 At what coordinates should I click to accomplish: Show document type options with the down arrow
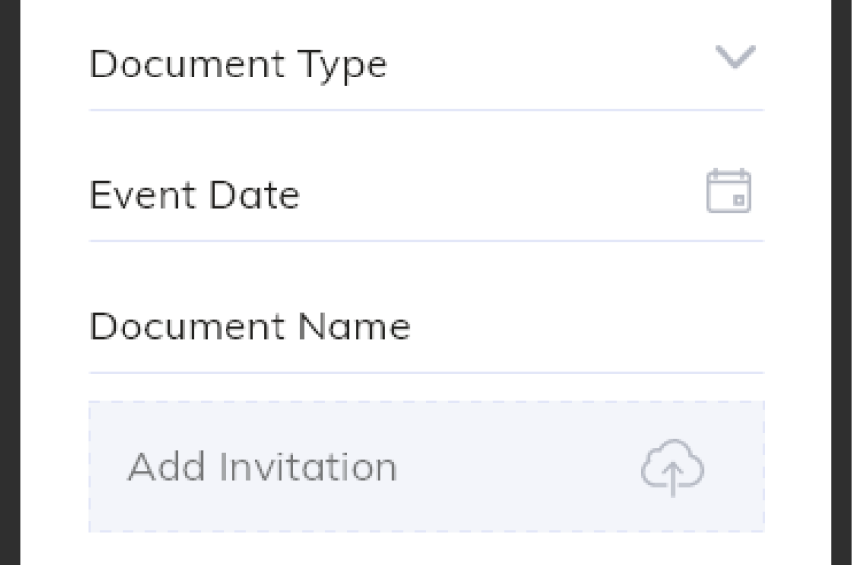(x=735, y=57)
